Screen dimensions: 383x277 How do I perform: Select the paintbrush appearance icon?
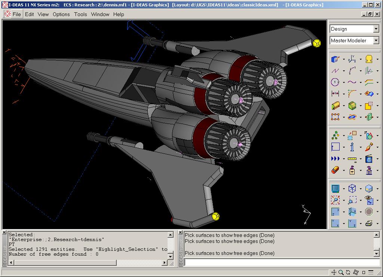(369, 147)
